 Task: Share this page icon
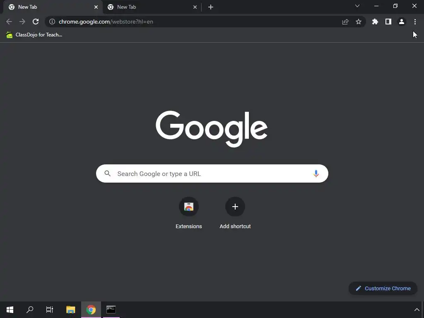coord(345,22)
